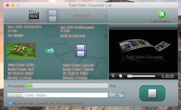181x110 pixels.
Task: Minimize the window with the yellow button
Action: point(13,5)
